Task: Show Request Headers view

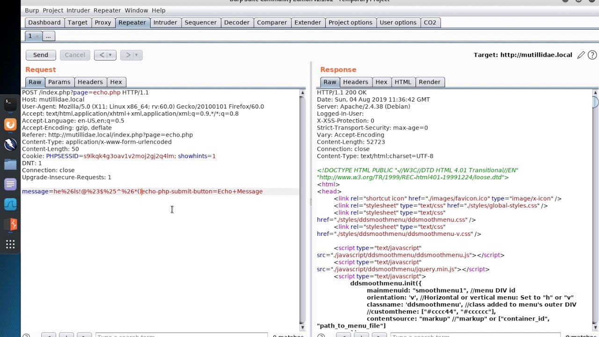Action: [x=90, y=82]
